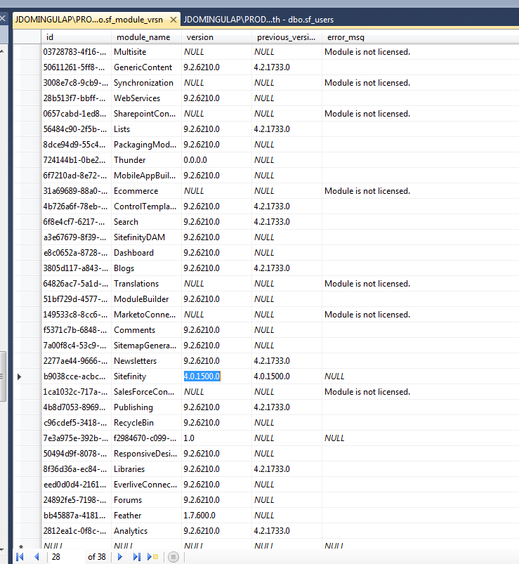519x564 pixels.
Task: Go to first record in navigator
Action: point(20,557)
